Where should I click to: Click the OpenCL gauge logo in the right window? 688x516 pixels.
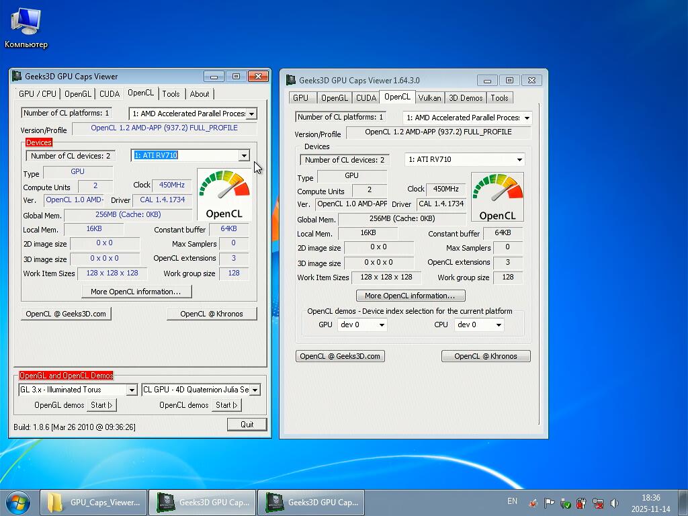pyautogui.click(x=497, y=197)
